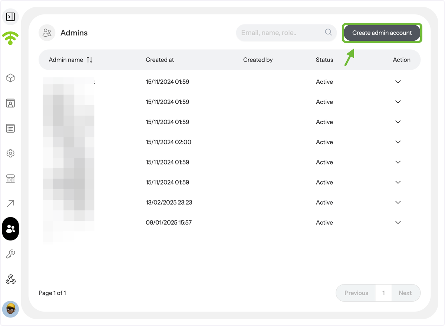Expand action chevron for 09/01/2025 15:57 row
The width and height of the screenshot is (445, 326).
point(398,222)
